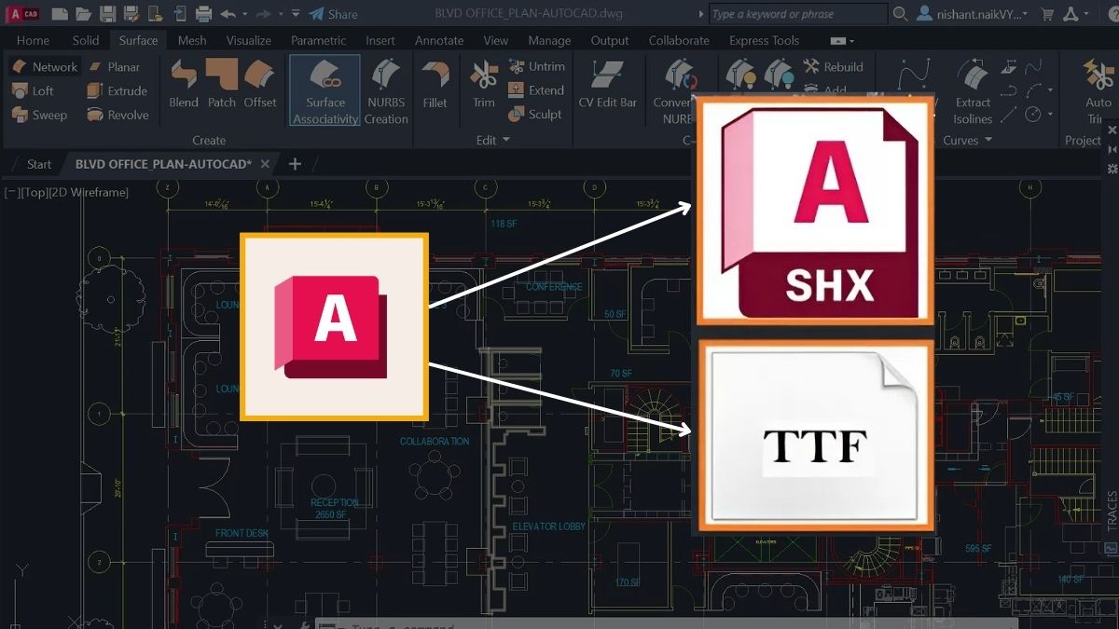Open the Redo history dropdown arrow

pos(280,14)
